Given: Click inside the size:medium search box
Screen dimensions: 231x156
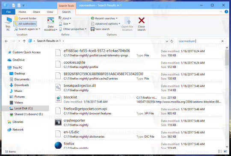Looking at the screenshot, I should tap(199, 41).
